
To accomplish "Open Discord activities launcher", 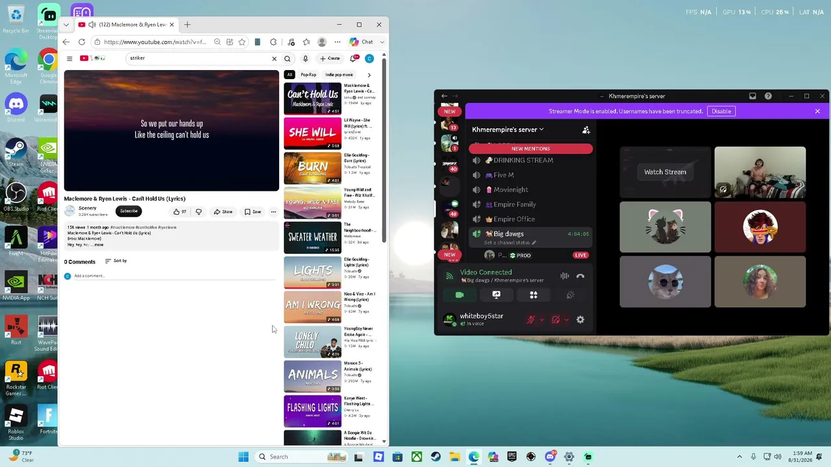I will [x=534, y=295].
